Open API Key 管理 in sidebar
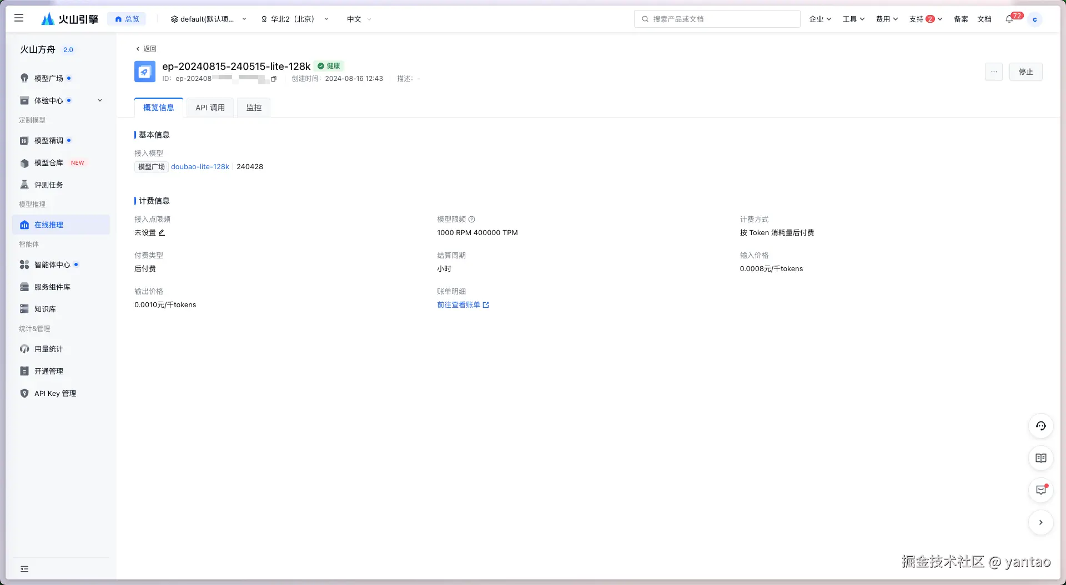 [61, 393]
